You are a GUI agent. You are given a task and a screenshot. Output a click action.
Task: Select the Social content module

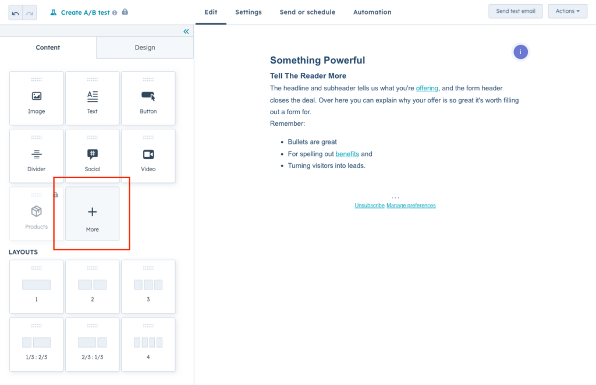pyautogui.click(x=93, y=156)
